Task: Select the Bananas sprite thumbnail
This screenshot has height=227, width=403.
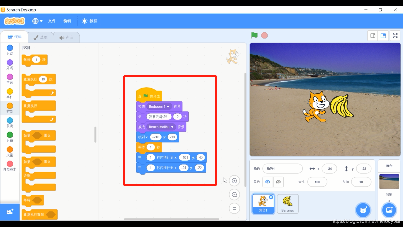Action: tap(288, 204)
